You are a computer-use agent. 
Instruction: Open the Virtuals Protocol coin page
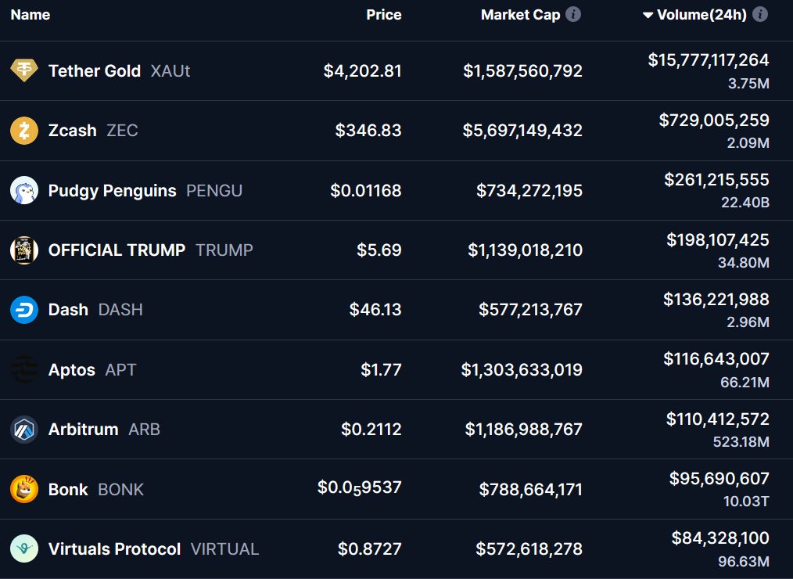[x=153, y=549]
